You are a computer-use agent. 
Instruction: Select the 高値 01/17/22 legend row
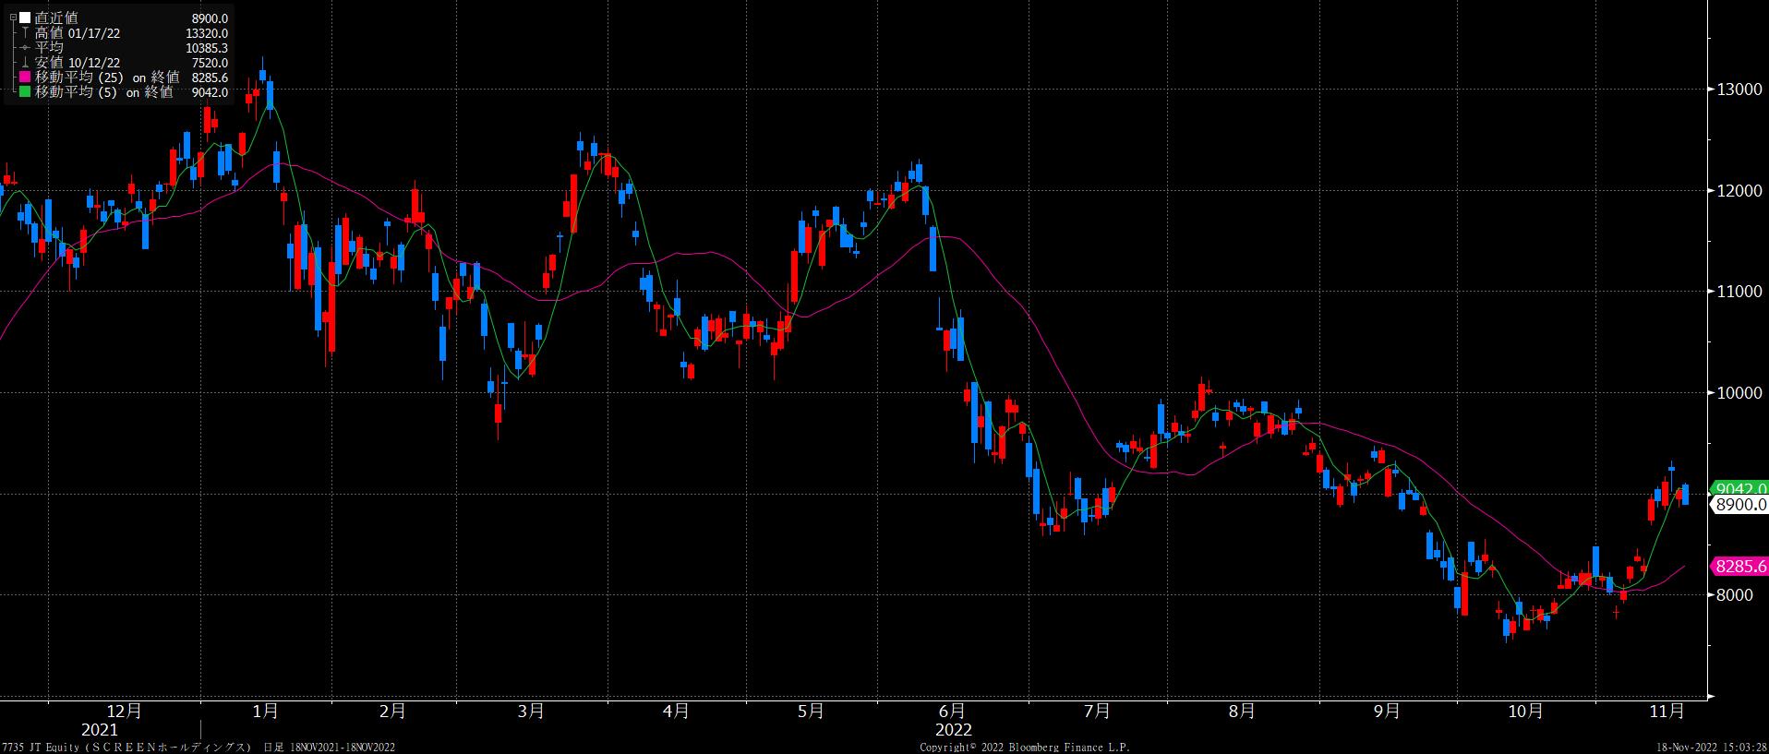tap(78, 33)
